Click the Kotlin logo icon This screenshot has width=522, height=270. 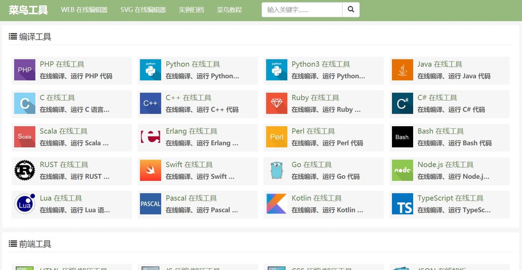click(276, 204)
